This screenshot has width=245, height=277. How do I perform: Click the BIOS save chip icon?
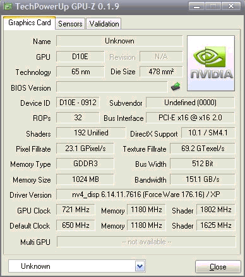pyautogui.click(x=176, y=86)
